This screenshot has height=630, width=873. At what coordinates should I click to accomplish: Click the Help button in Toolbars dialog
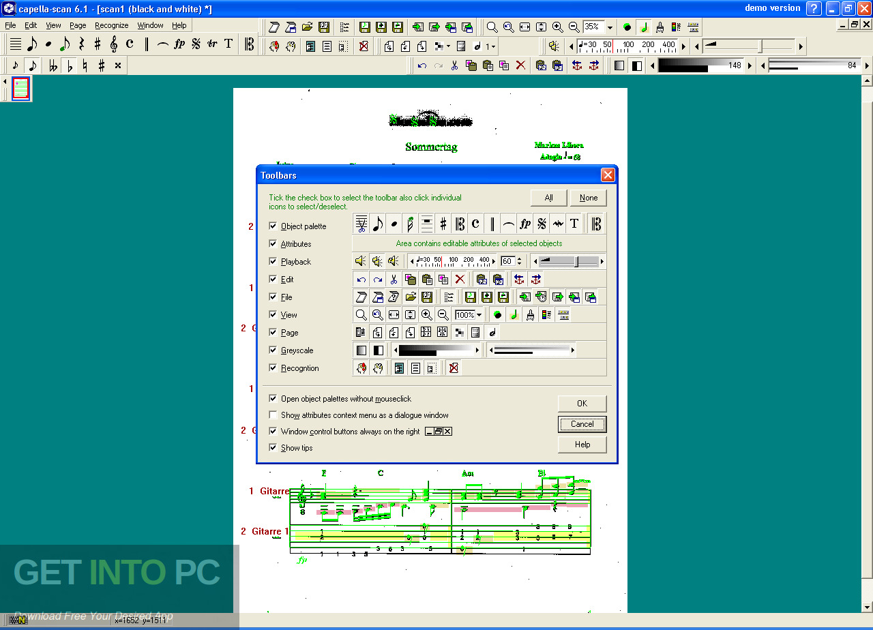coord(582,445)
